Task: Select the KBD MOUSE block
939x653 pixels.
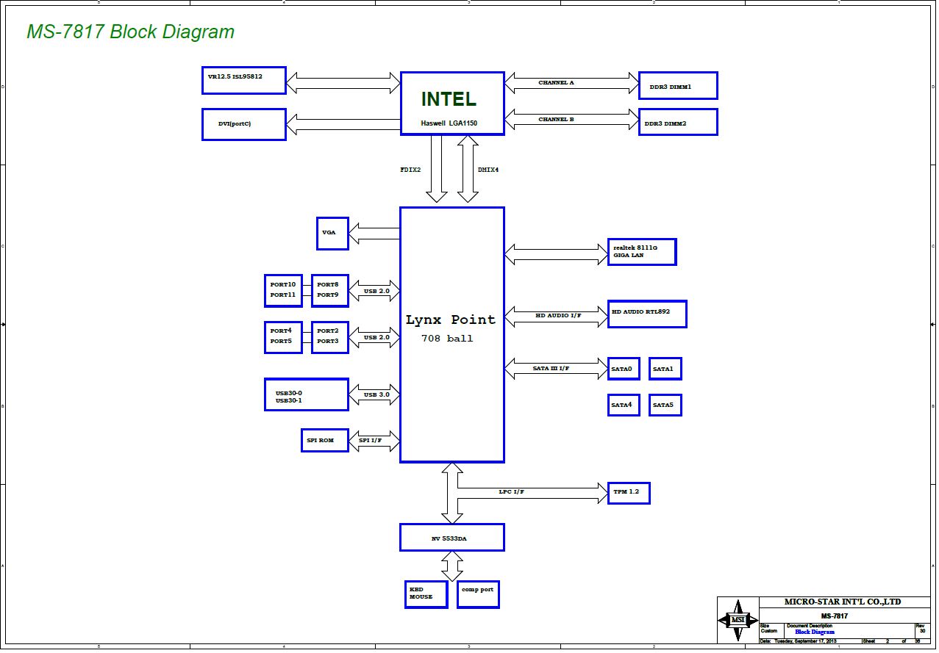Action: tap(427, 594)
